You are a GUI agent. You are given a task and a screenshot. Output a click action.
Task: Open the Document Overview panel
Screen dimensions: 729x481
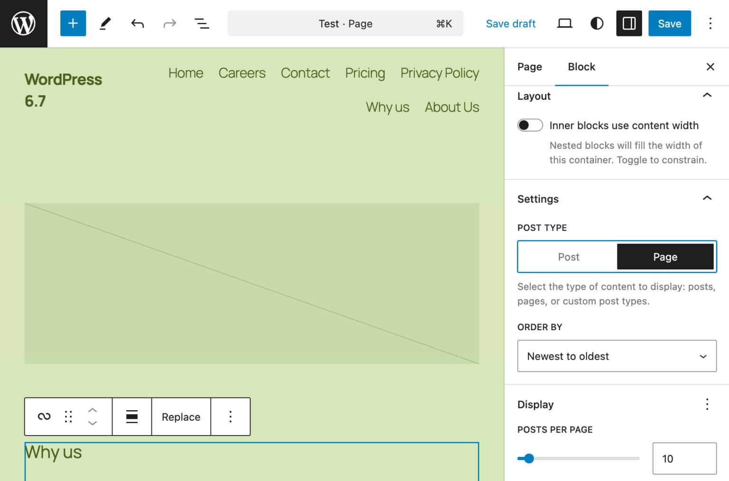(202, 23)
